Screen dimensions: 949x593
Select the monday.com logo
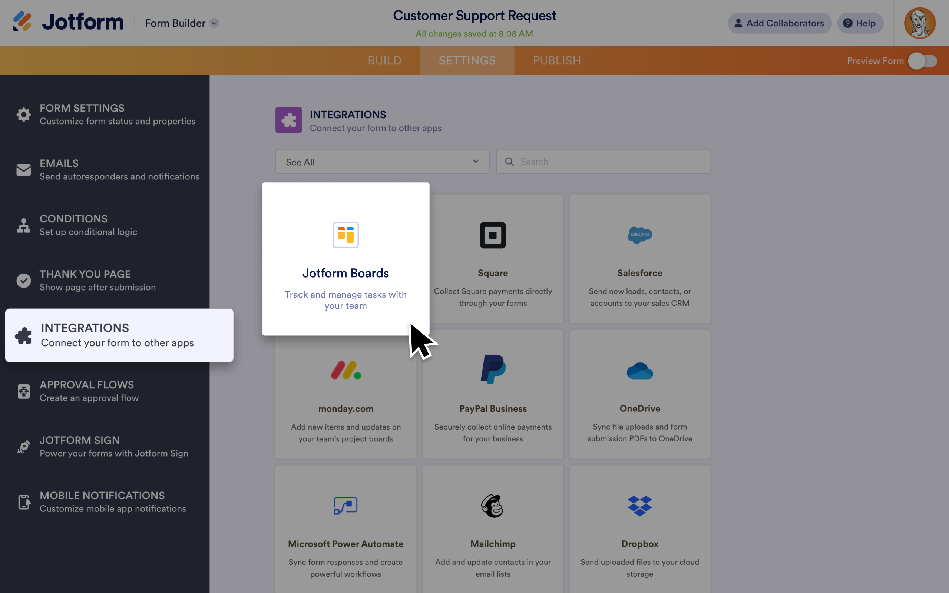(345, 370)
